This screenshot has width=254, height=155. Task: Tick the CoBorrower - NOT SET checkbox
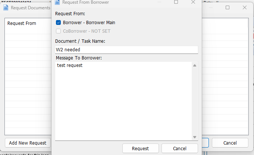click(58, 31)
